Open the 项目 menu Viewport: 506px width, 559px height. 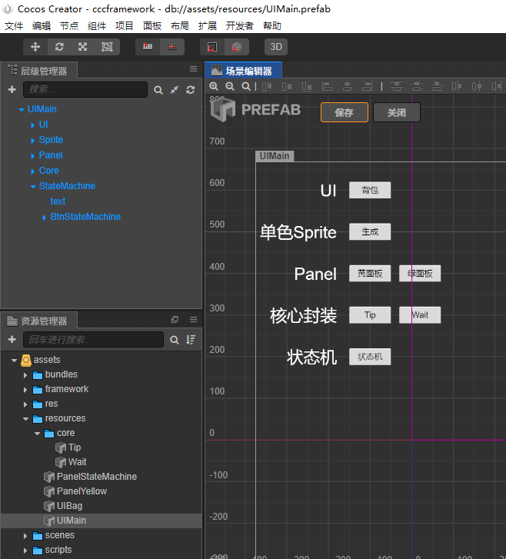[124, 25]
